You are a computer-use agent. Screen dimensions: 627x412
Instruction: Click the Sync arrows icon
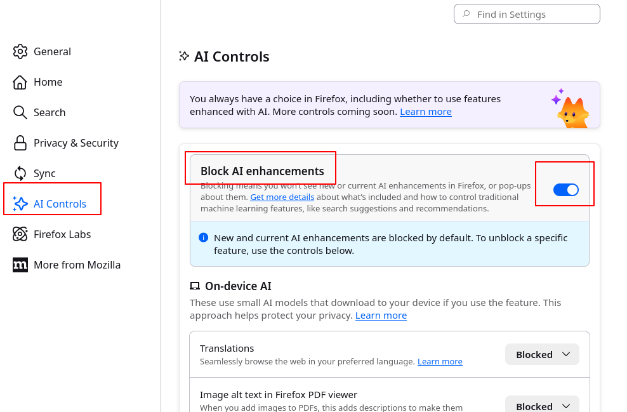pyautogui.click(x=20, y=173)
